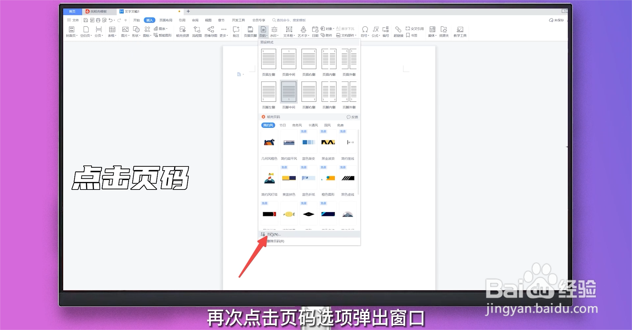Screen dimensions: 632x330
Task: Click 删除页码(R) menu entry
Action: [x=309, y=241]
